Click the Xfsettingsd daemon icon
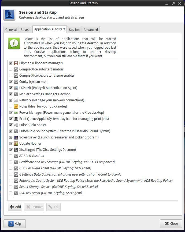This screenshot has width=185, height=232. pos(16,149)
